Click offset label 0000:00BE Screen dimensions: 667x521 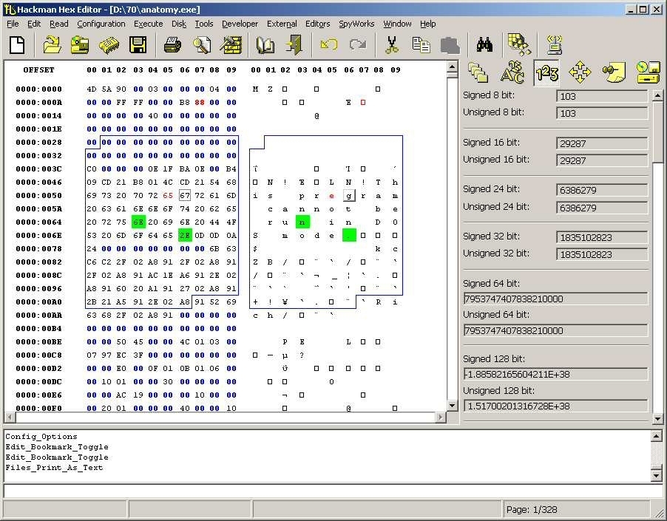click(x=38, y=341)
